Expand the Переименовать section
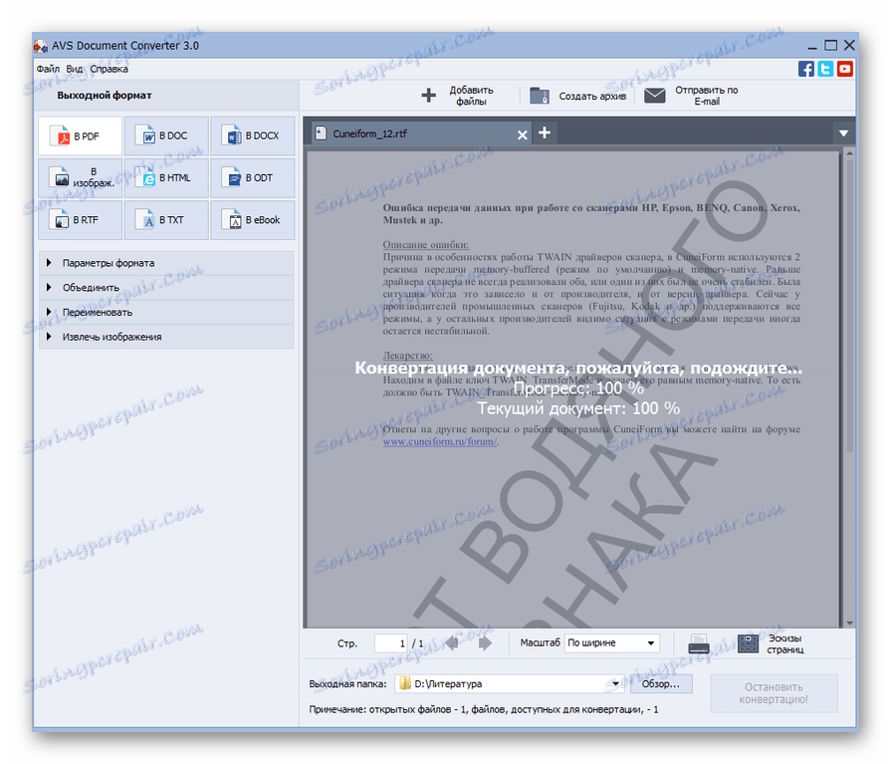The width and height of the screenshot is (891, 764). click(166, 312)
